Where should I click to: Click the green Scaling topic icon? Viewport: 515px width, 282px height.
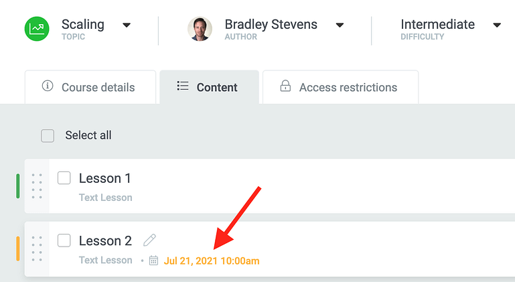point(37,29)
